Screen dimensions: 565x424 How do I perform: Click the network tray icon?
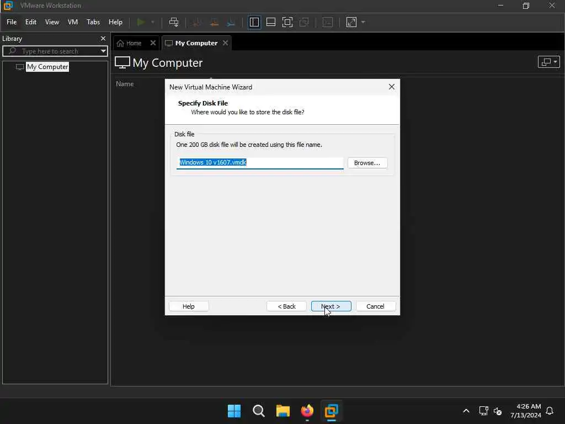pos(483,411)
